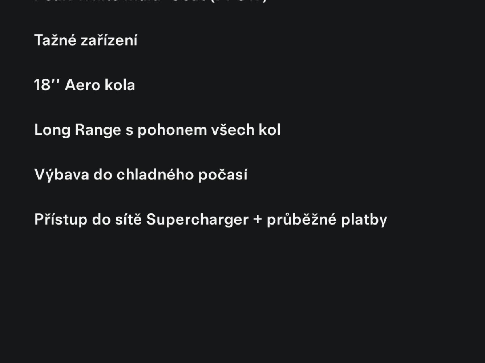Select the partially visible Multi-Coat paint line

click(x=151, y=1)
